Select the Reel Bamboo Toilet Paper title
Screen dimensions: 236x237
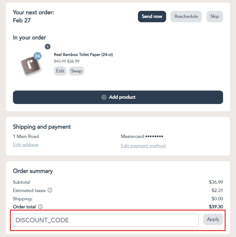pyautogui.click(x=83, y=55)
